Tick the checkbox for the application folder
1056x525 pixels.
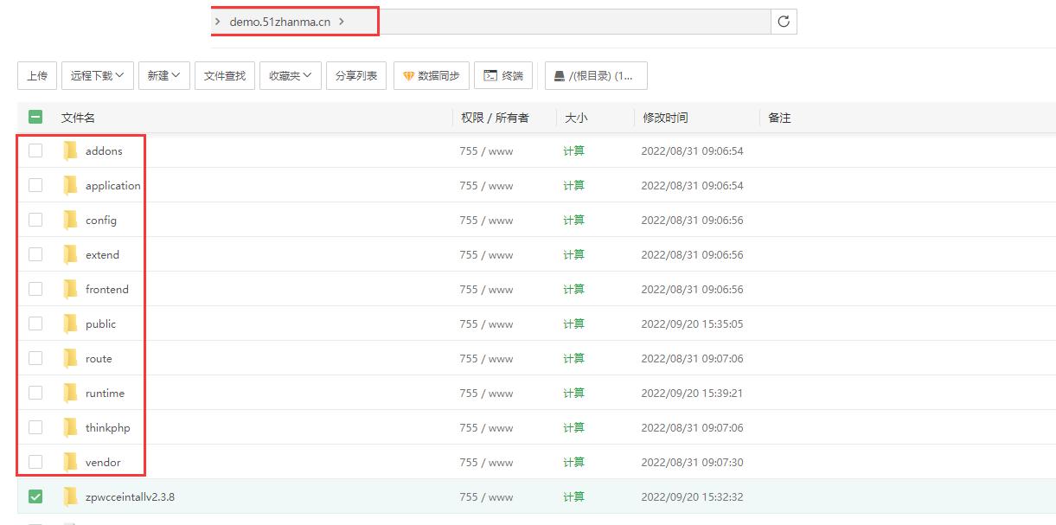tap(35, 185)
